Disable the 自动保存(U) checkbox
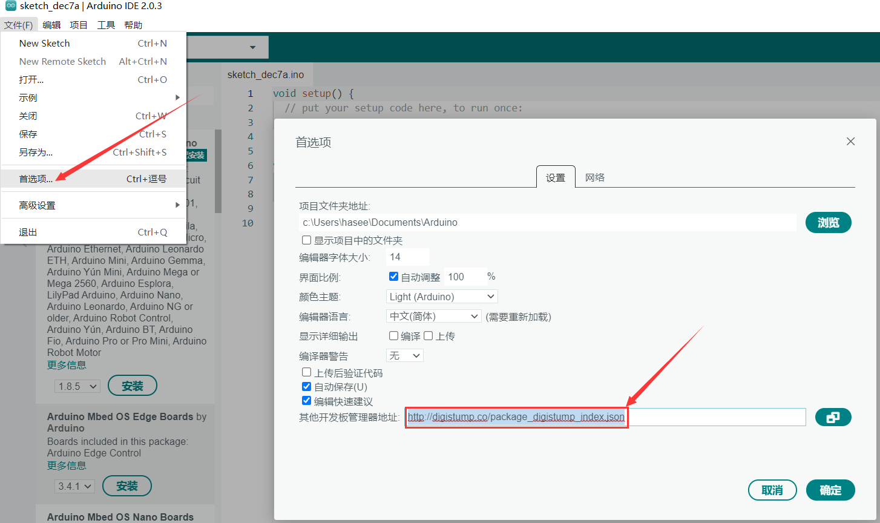Image resolution: width=880 pixels, height=523 pixels. point(307,387)
